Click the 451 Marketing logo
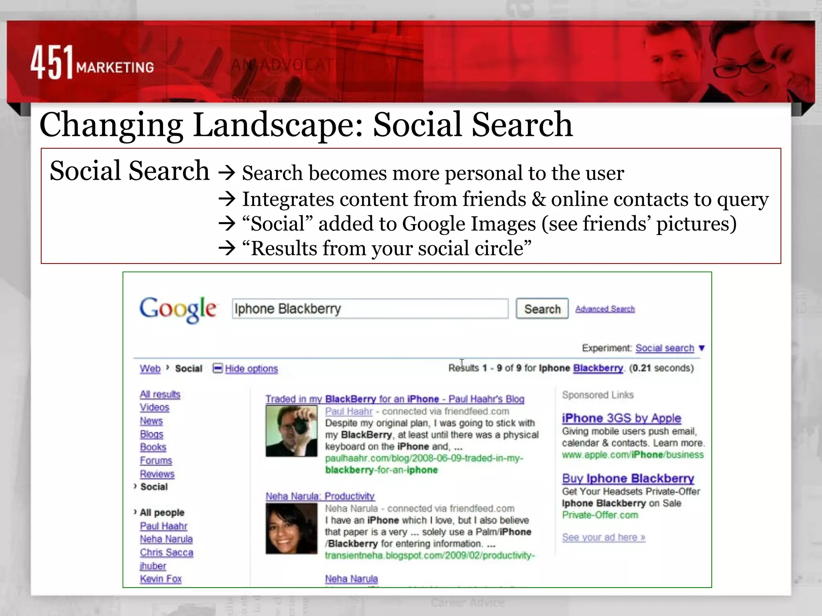 click(x=92, y=63)
